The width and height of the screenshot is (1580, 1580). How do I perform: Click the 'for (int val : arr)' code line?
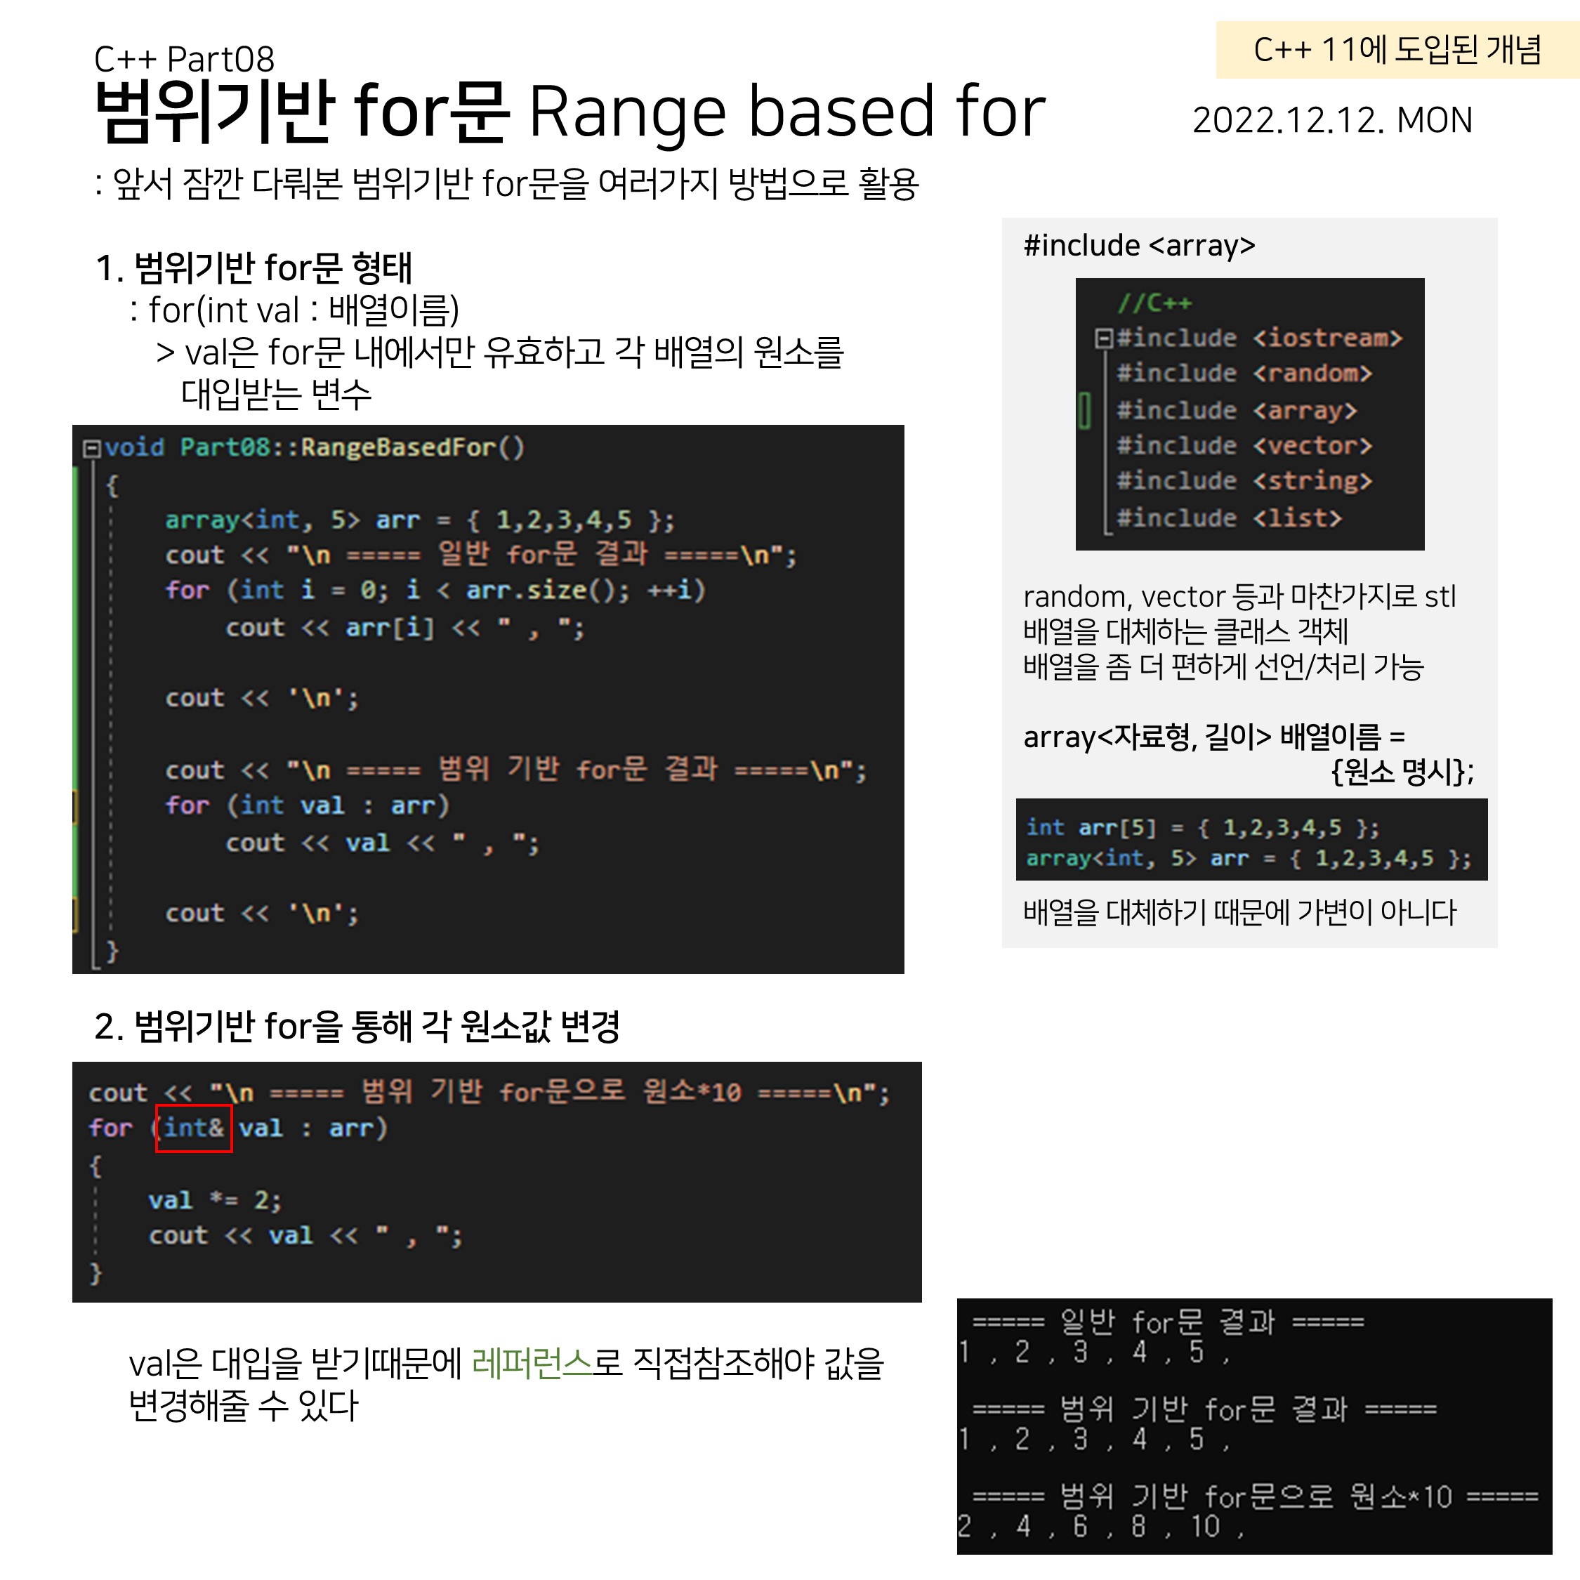pos(308,805)
